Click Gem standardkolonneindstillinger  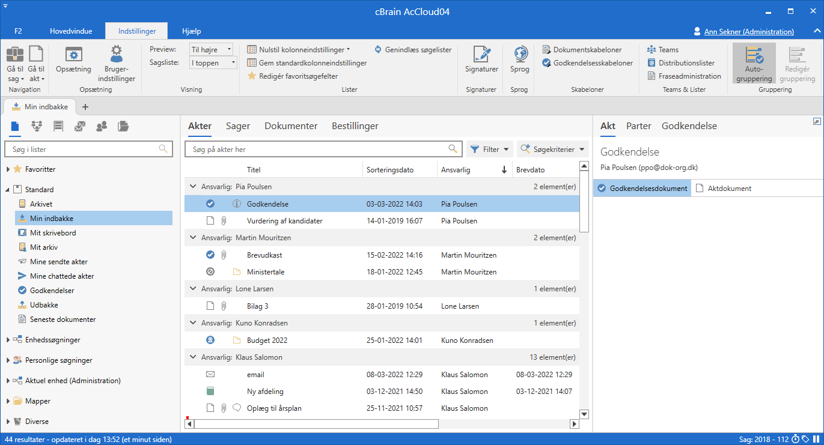pos(307,63)
